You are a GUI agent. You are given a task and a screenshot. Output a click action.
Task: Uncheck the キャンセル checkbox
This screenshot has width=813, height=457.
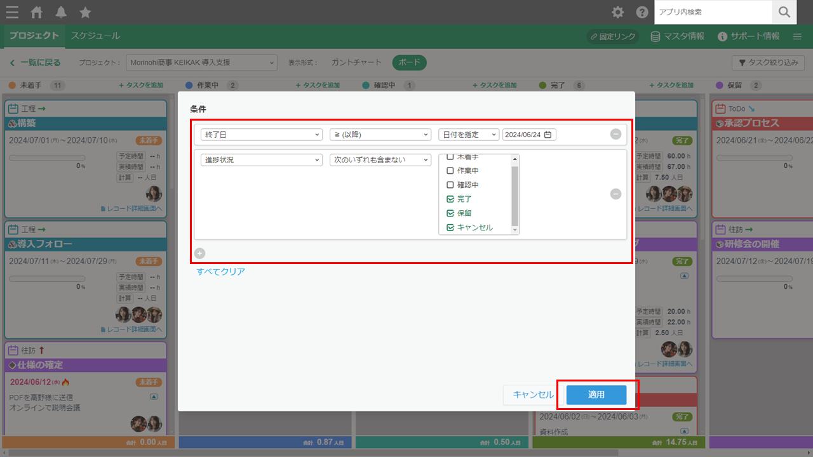[x=450, y=227]
